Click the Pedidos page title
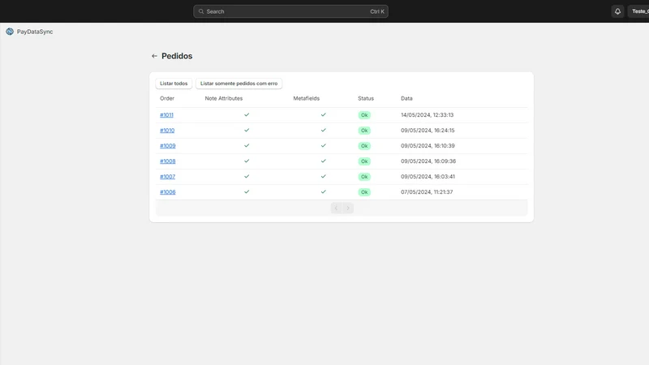The image size is (649, 365). pyautogui.click(x=177, y=56)
